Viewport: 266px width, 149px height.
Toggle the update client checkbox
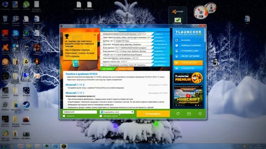click(x=101, y=116)
